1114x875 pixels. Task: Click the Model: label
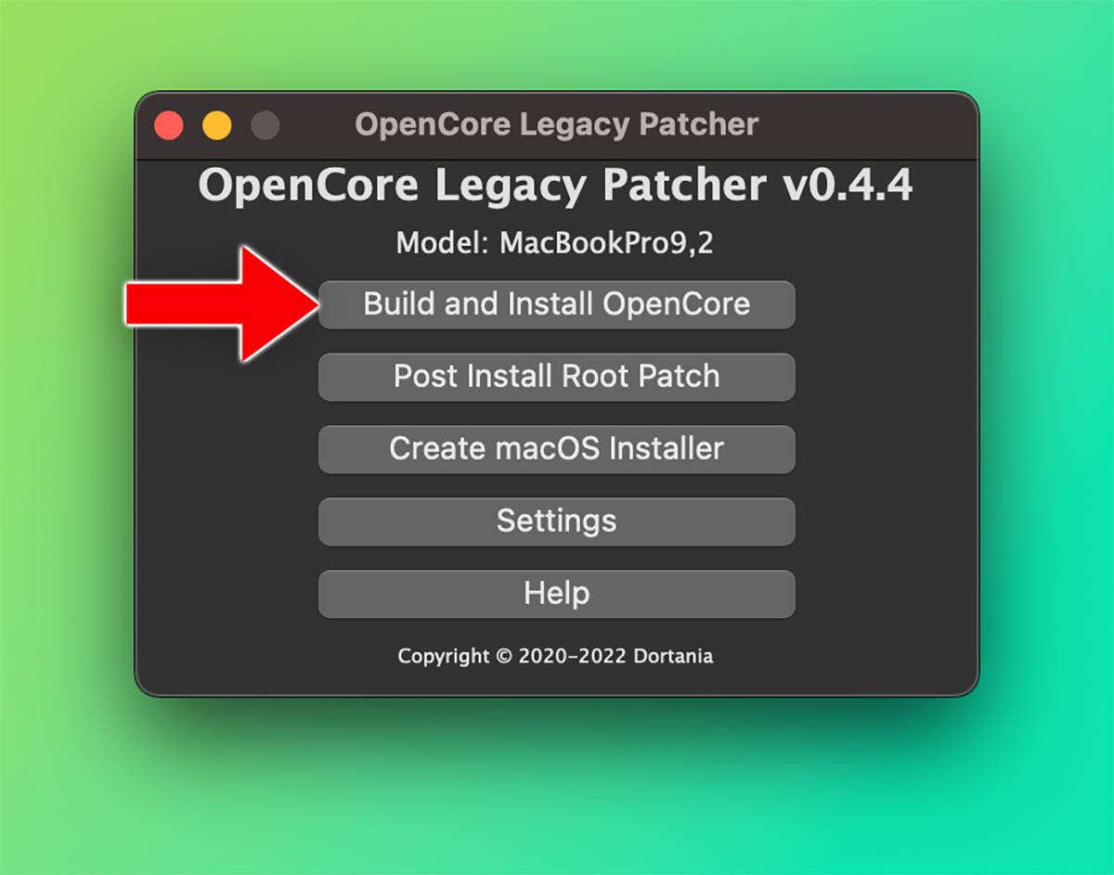point(444,243)
